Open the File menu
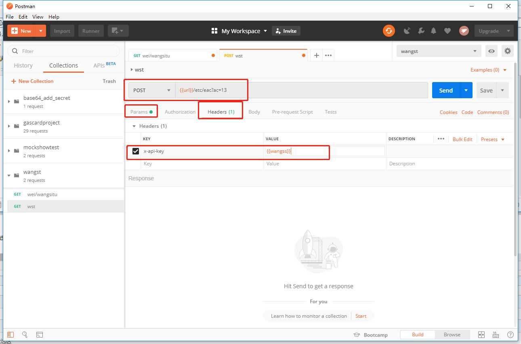Screen dimensions: 521x344 (9, 17)
